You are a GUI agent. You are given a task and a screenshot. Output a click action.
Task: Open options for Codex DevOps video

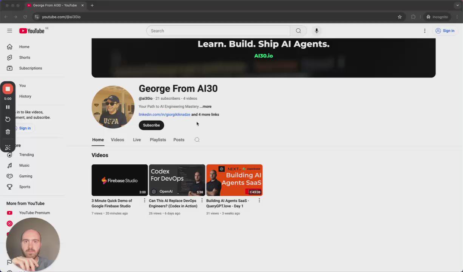202,201
